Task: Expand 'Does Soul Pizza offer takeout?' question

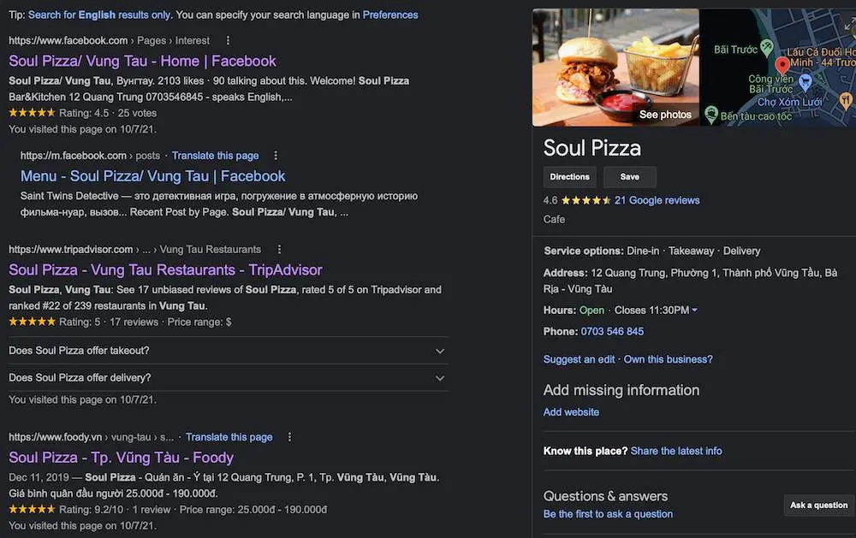Action: [x=229, y=351]
